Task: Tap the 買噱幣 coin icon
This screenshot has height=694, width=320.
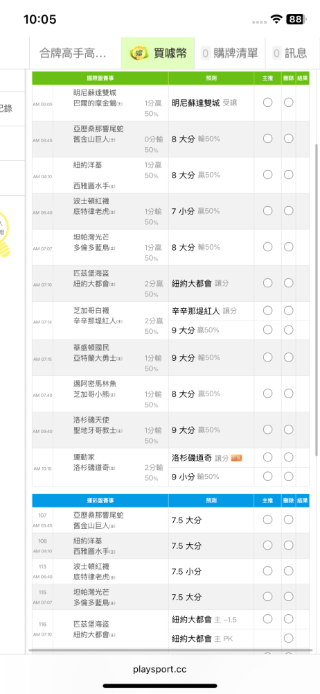Action: click(x=139, y=53)
